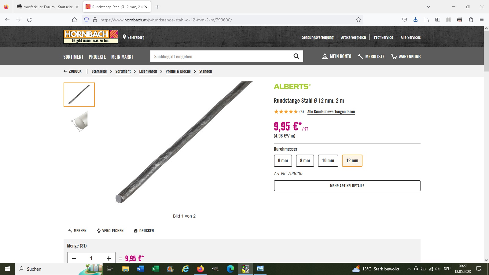Open the Mein Markt menu

pos(122,57)
